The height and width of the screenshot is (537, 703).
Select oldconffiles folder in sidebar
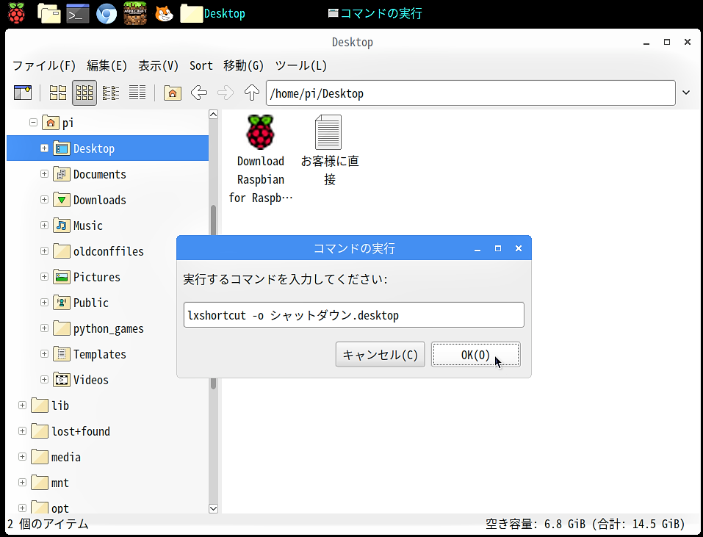click(98, 251)
